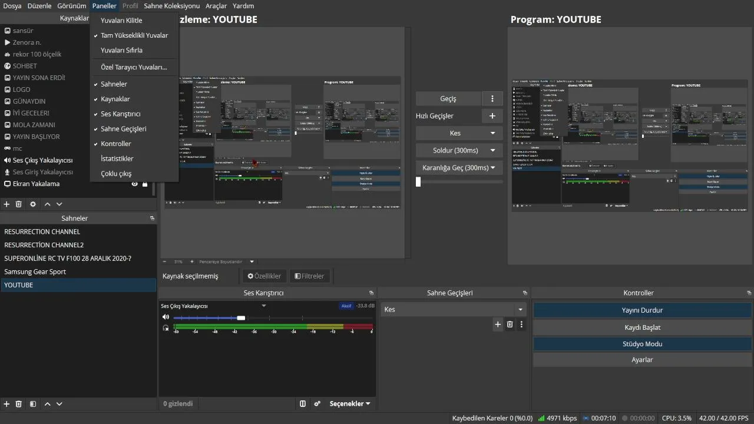754x424 pixels.
Task: Open the Sahne Koleksiyonu menu
Action: [x=171, y=6]
